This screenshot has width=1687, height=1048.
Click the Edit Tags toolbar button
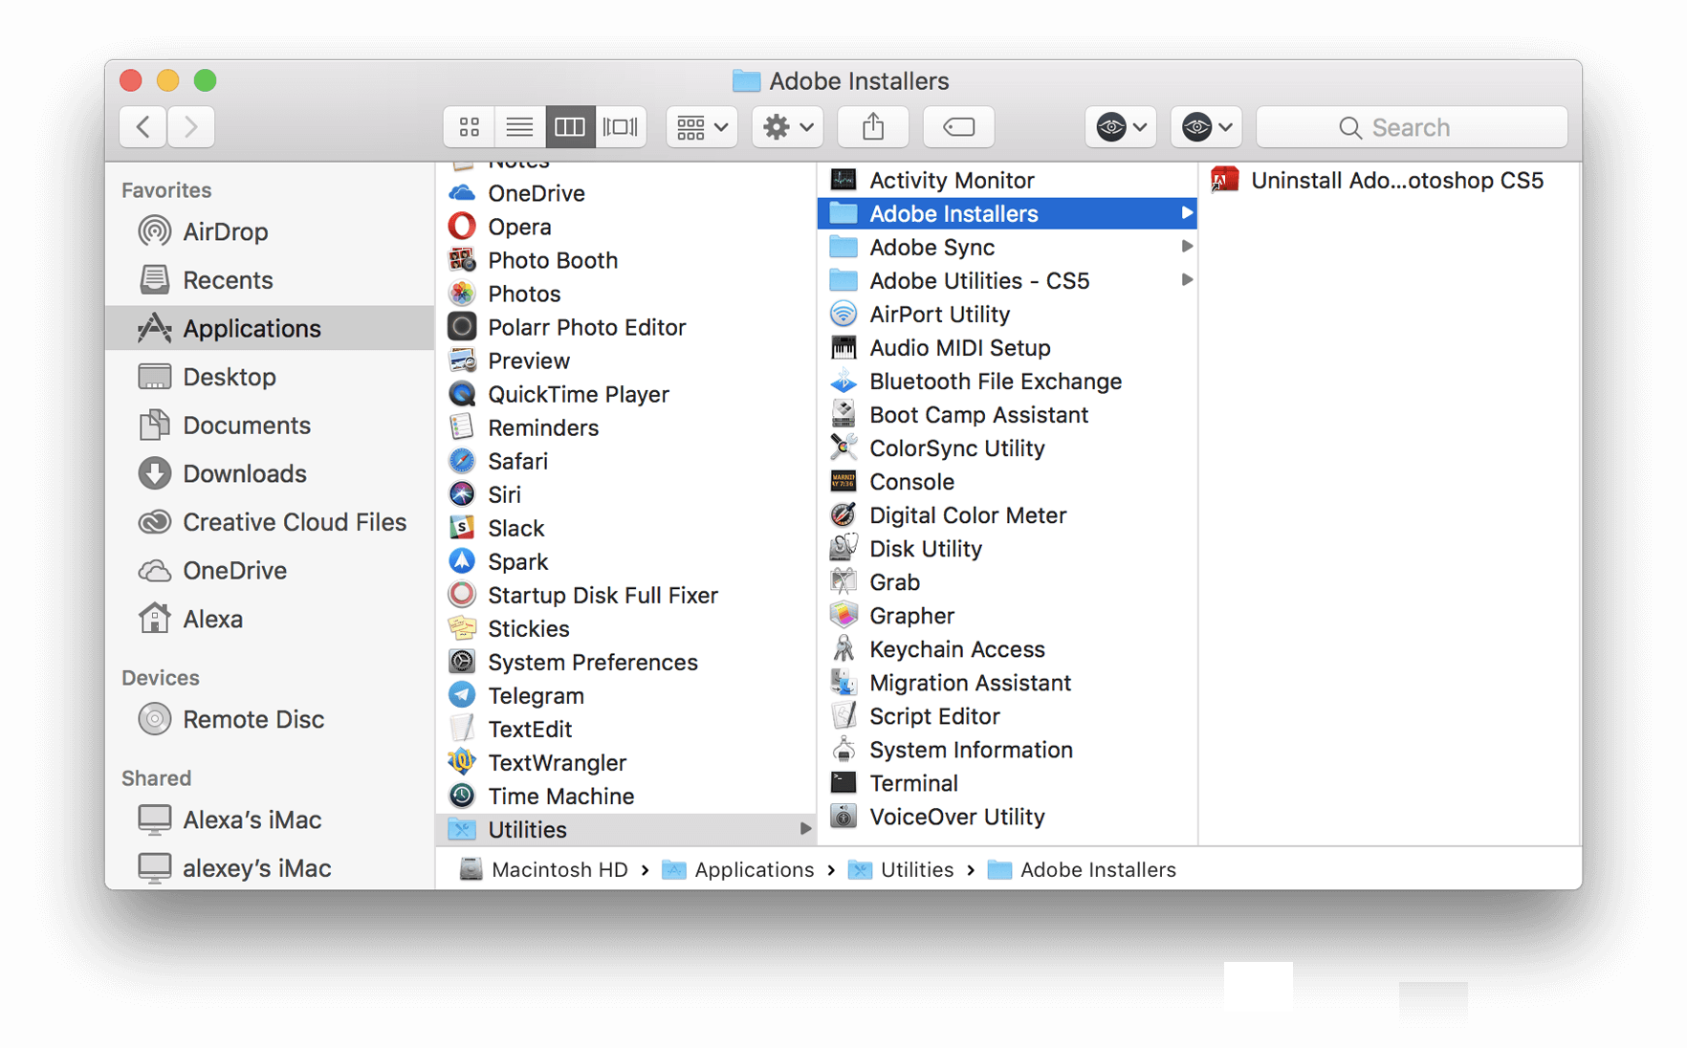pyautogui.click(x=959, y=127)
